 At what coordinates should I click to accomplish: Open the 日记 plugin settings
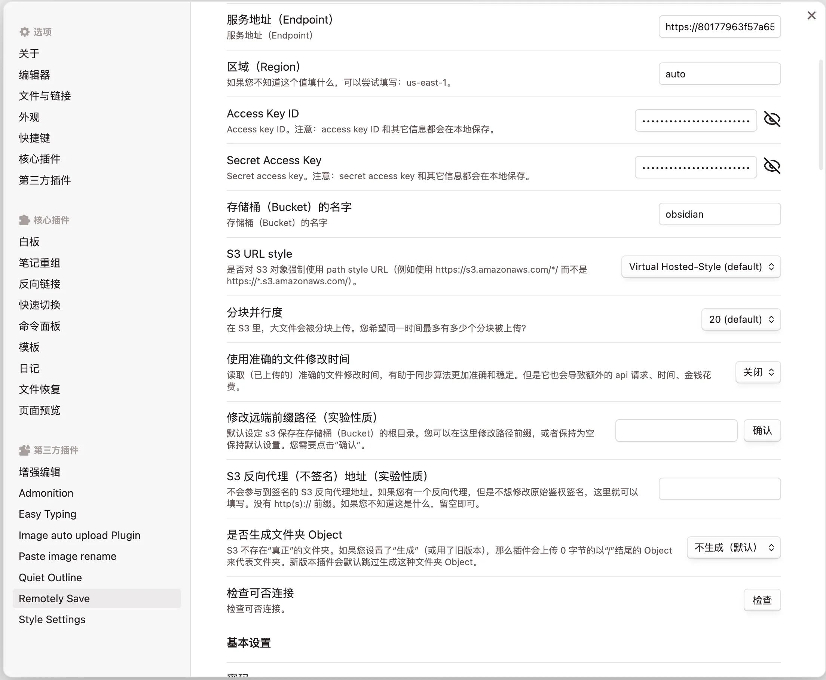(x=97, y=368)
